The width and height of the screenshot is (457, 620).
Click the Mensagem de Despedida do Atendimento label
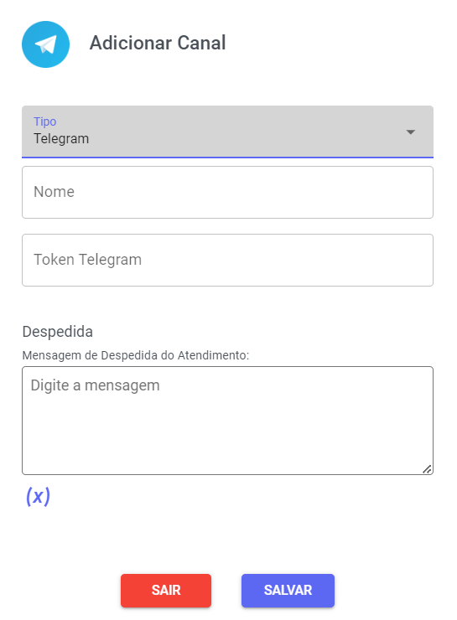[136, 355]
